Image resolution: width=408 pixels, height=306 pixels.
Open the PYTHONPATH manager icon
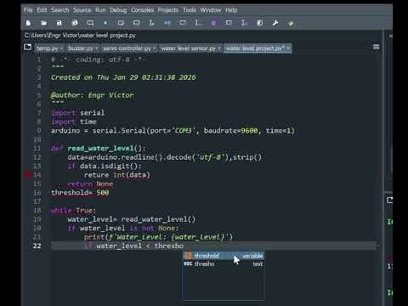pyautogui.click(x=291, y=23)
